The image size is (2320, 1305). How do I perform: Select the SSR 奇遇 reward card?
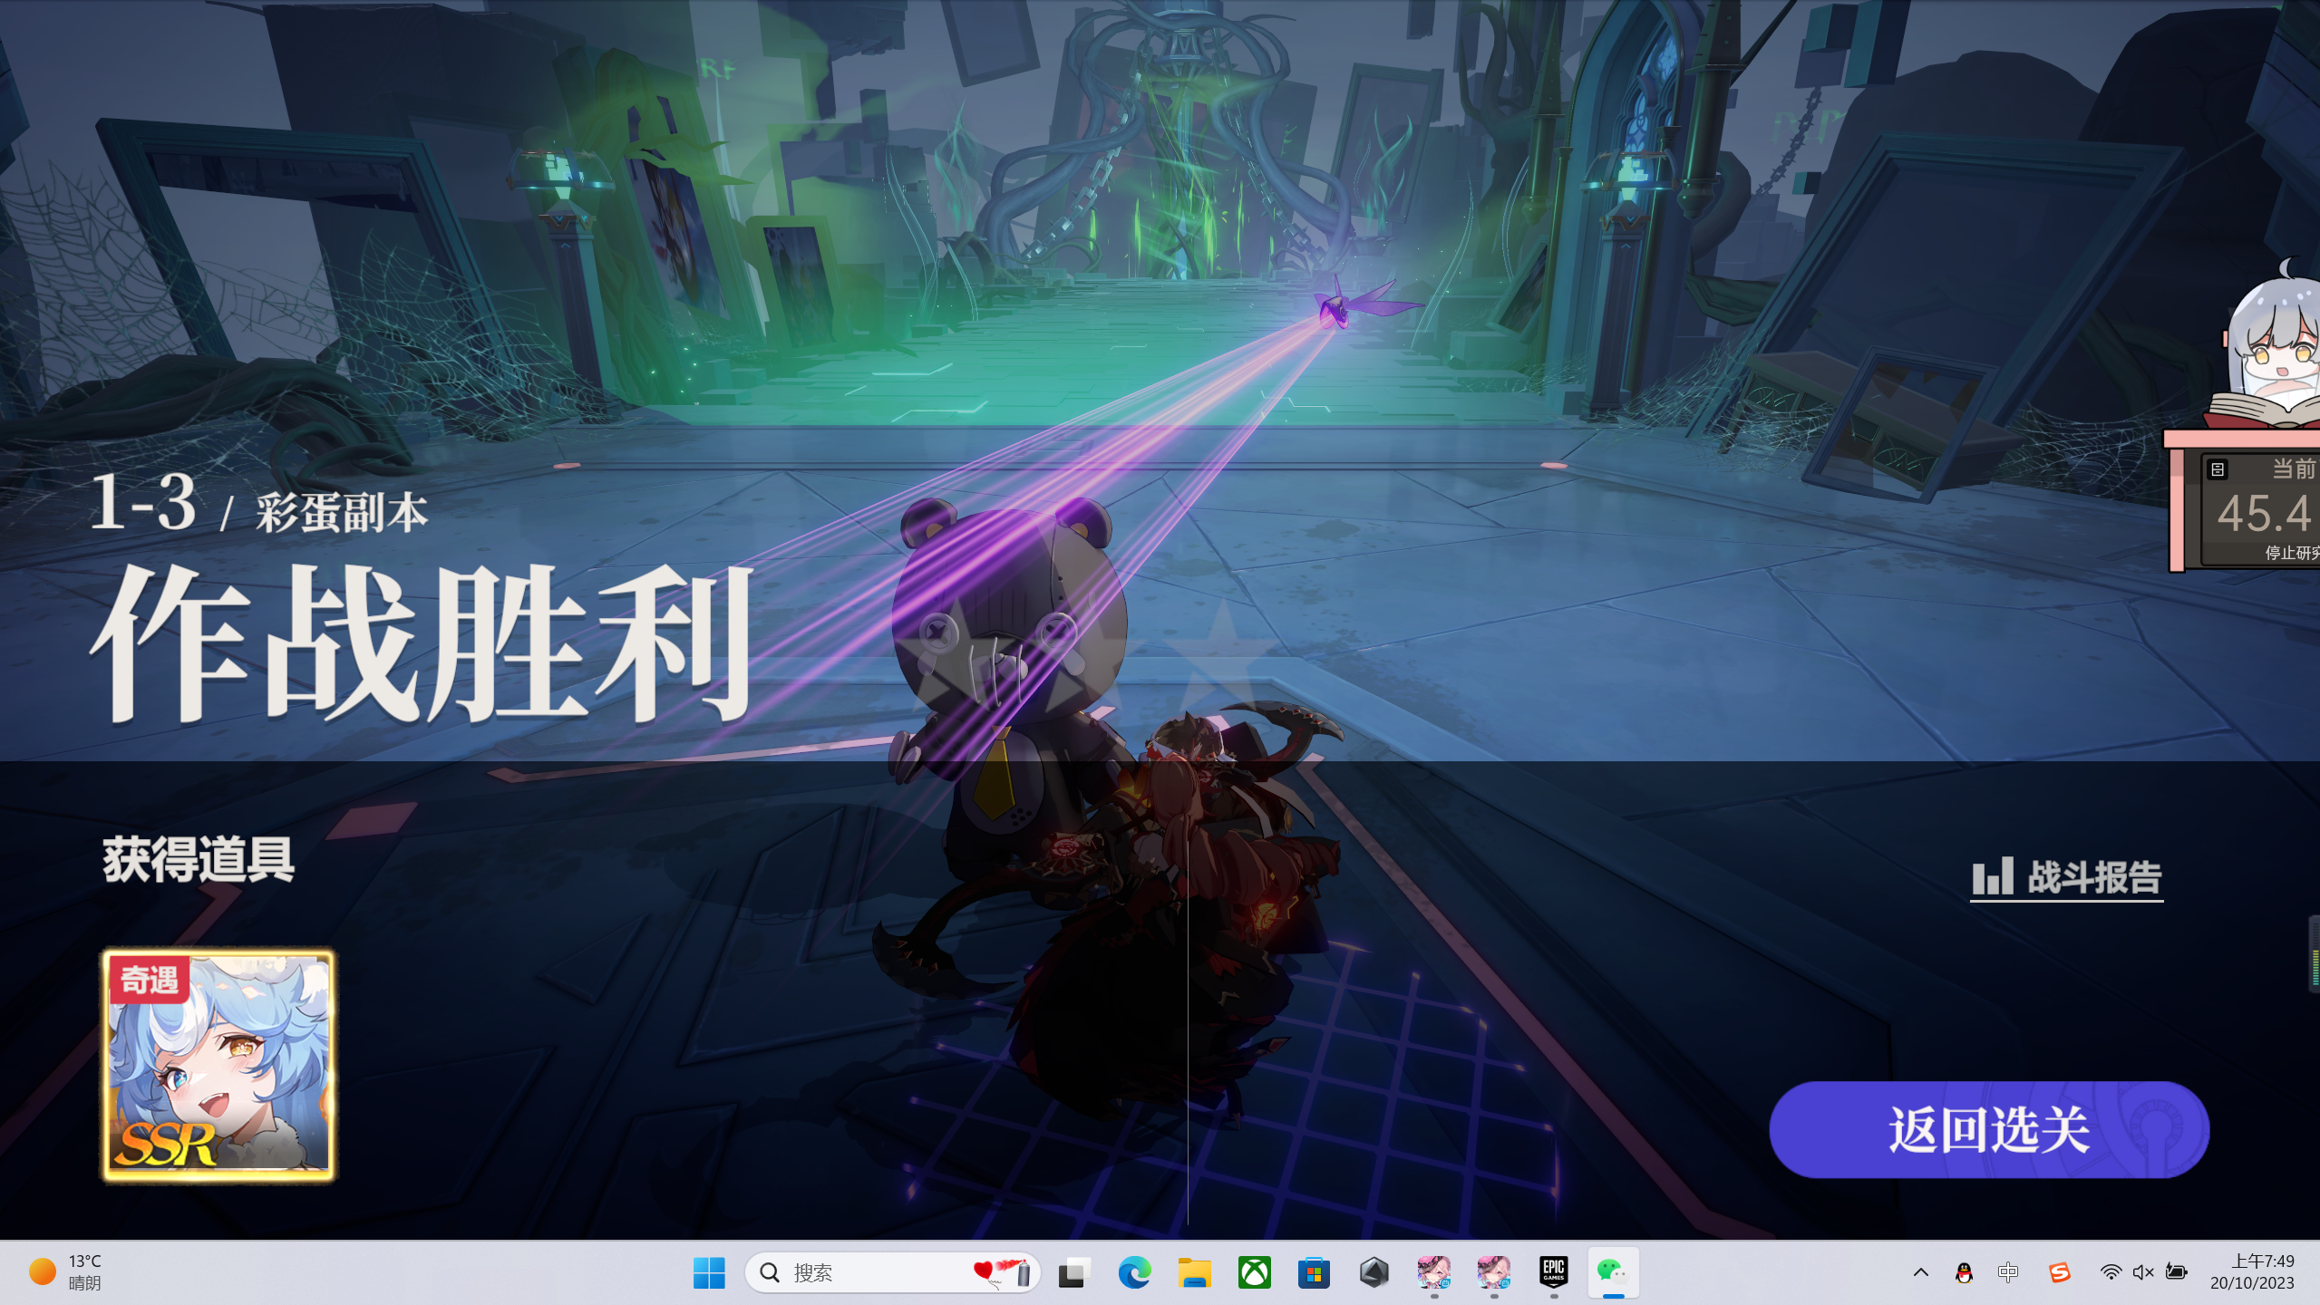pyautogui.click(x=218, y=1066)
